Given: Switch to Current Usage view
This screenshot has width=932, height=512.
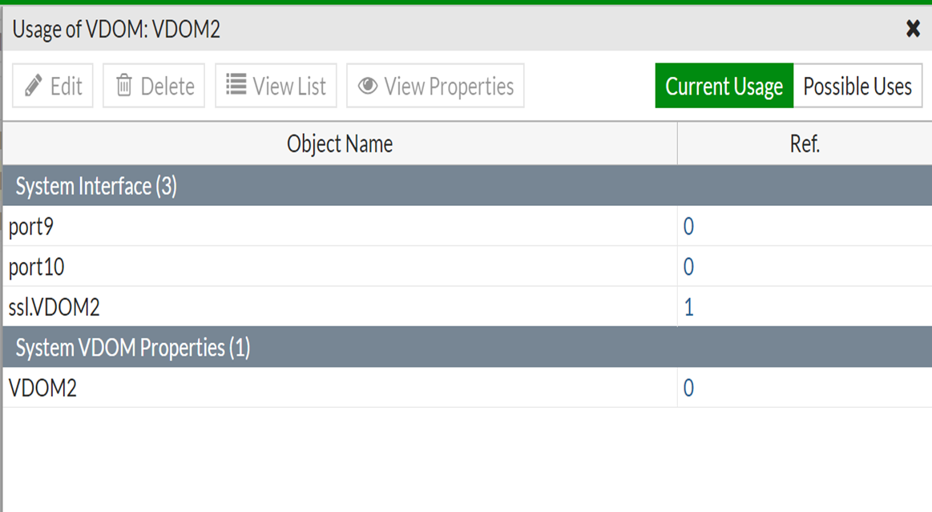Looking at the screenshot, I should [x=724, y=86].
